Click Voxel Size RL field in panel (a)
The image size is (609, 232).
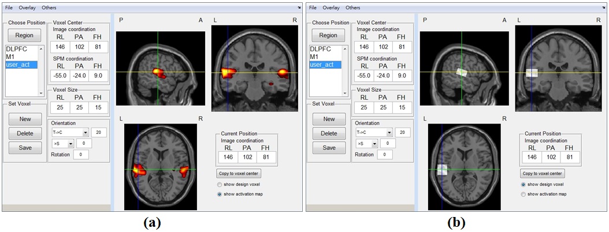60,107
